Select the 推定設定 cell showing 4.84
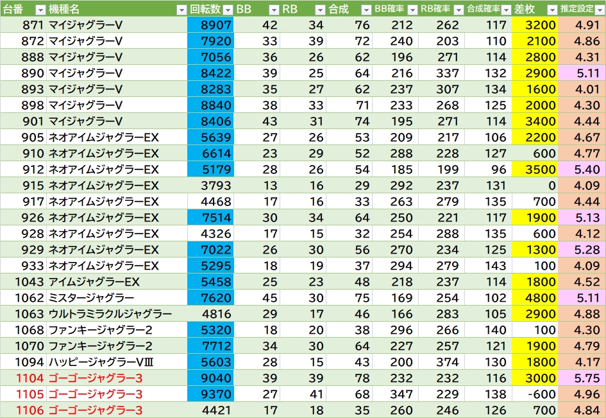The height and width of the screenshot is (418, 606). [582, 410]
